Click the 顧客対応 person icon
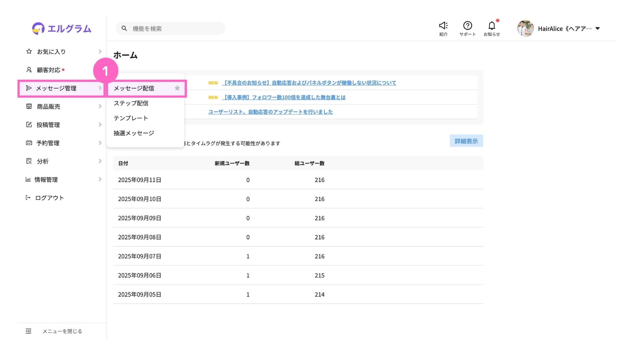634x356 pixels. click(x=29, y=70)
